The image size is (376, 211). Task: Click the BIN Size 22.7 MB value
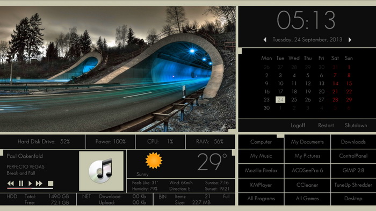201,202
